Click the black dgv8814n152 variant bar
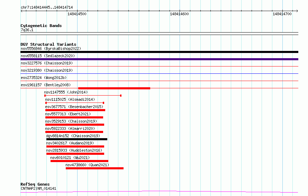 77,139
